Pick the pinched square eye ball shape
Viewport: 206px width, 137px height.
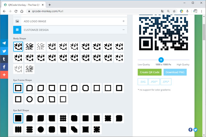click(x=85, y=129)
